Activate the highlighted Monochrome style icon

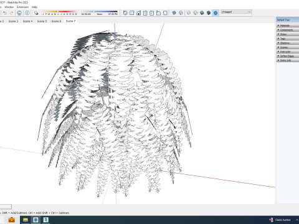[x=216, y=13]
